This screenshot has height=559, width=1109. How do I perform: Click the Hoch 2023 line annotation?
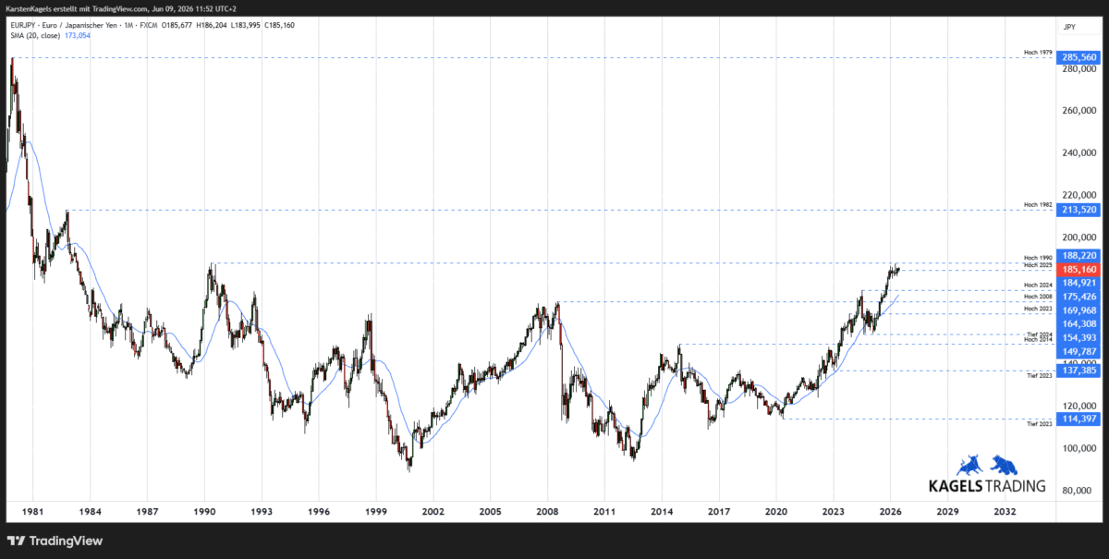tap(1038, 308)
